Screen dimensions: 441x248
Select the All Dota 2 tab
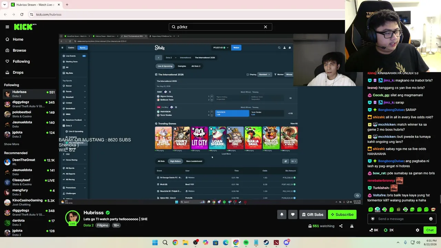click(196, 66)
